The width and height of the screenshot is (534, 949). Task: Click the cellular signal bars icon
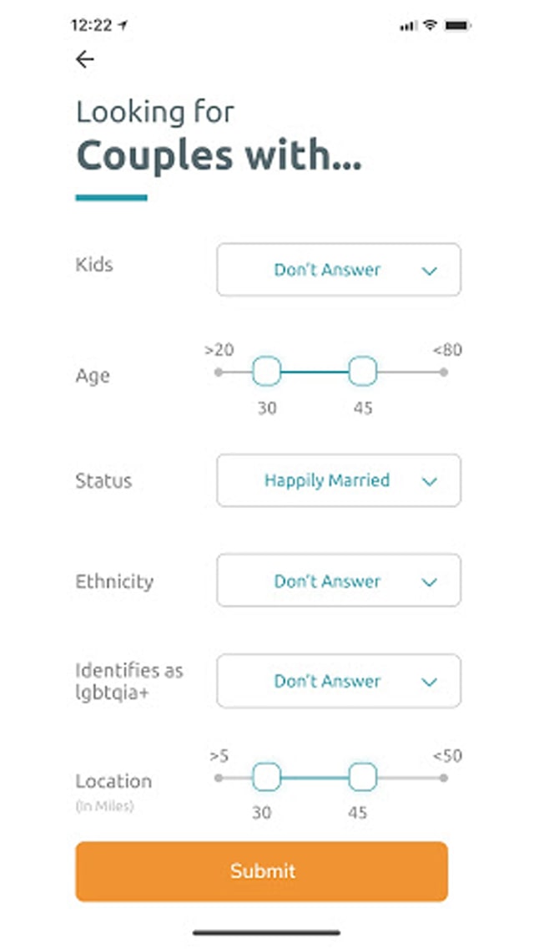pyautogui.click(x=408, y=26)
